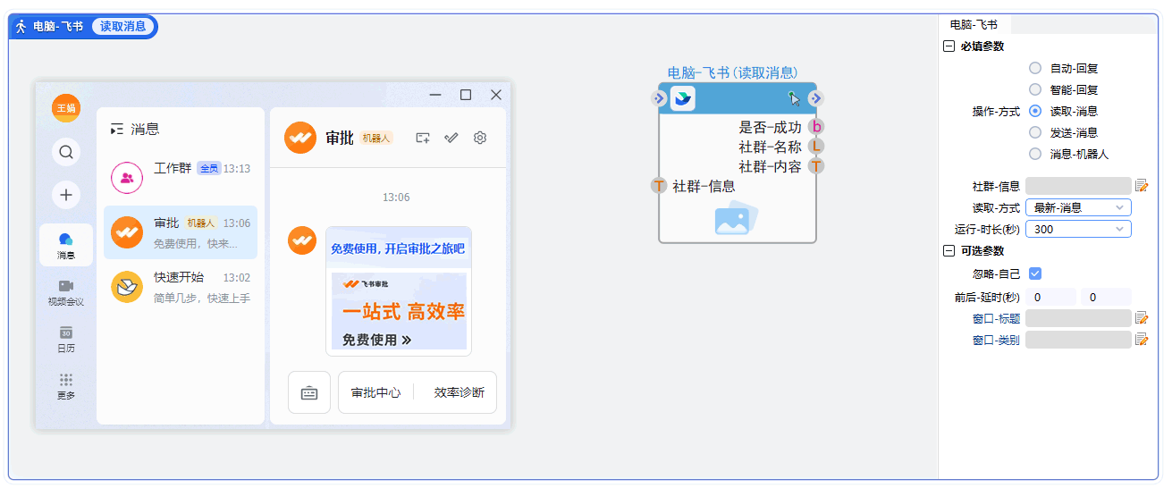Select the 消息-机器人 radio option
The width and height of the screenshot is (1172, 488).
pos(1035,154)
